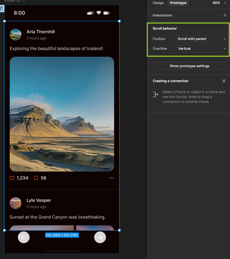Screen dimensions: 230x259
Task: Select Aria Thornhill's avatar image
Action: (x=16, y=34)
